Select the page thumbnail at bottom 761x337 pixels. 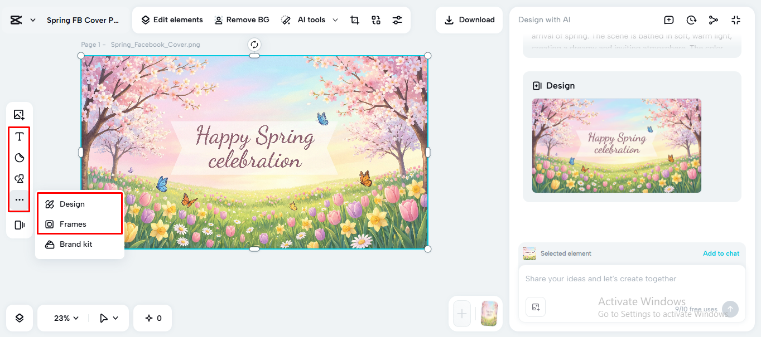pos(489,314)
